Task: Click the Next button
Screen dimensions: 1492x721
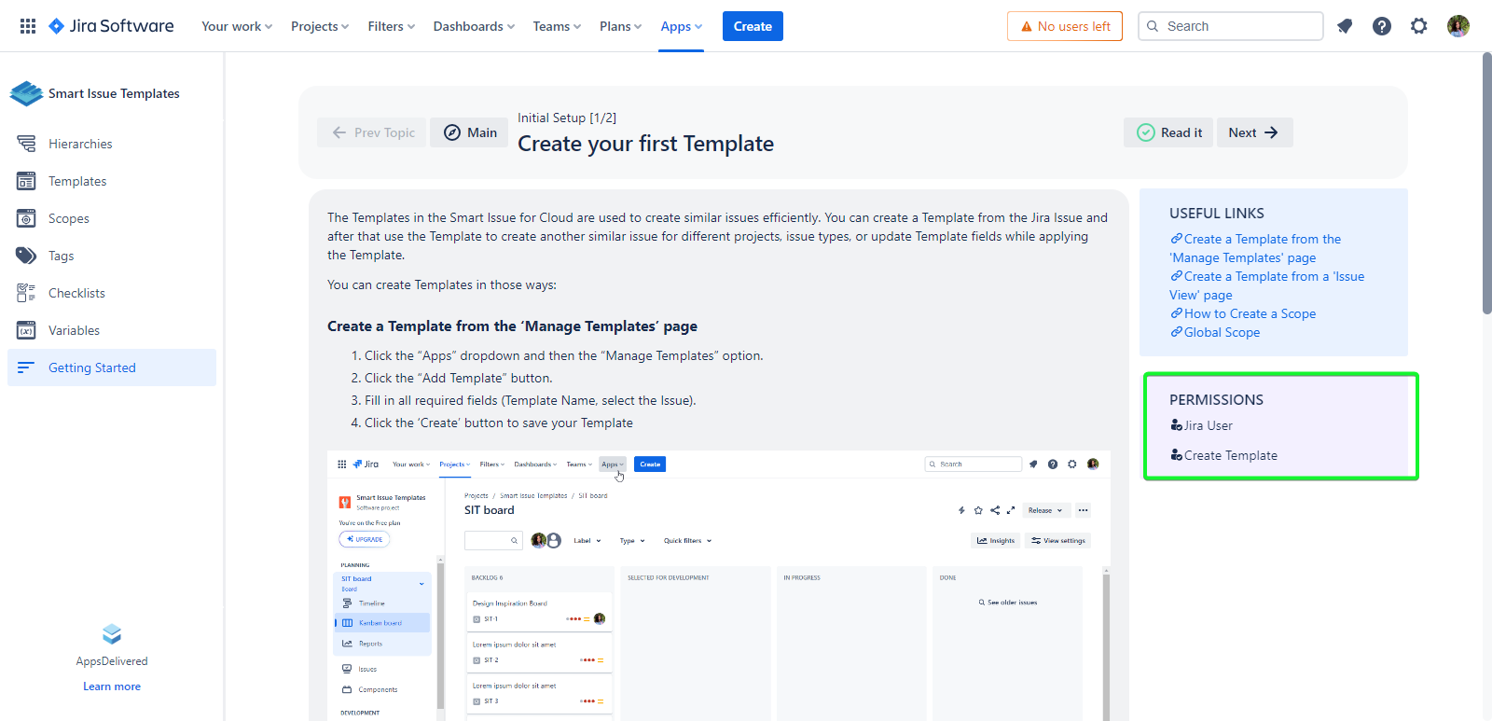Action: tap(1254, 132)
